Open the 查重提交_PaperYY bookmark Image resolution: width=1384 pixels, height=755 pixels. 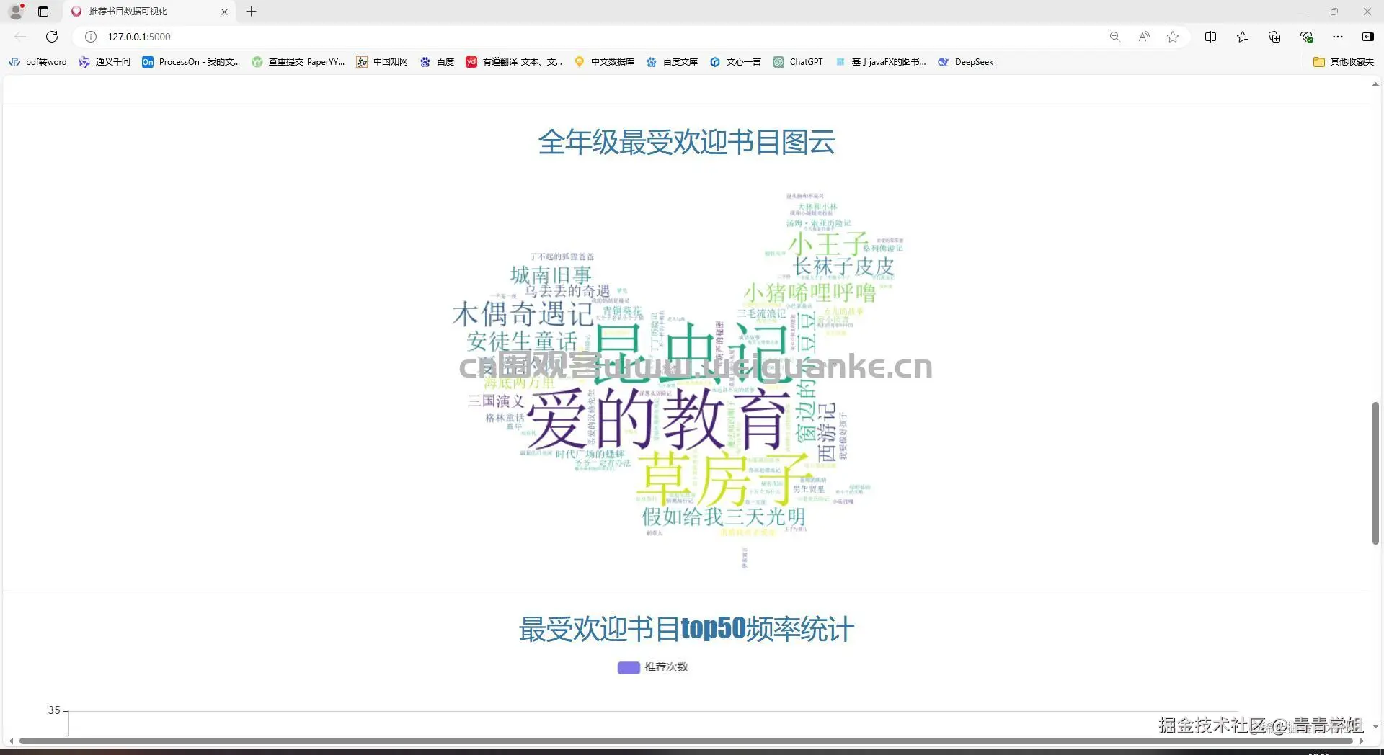tap(298, 62)
